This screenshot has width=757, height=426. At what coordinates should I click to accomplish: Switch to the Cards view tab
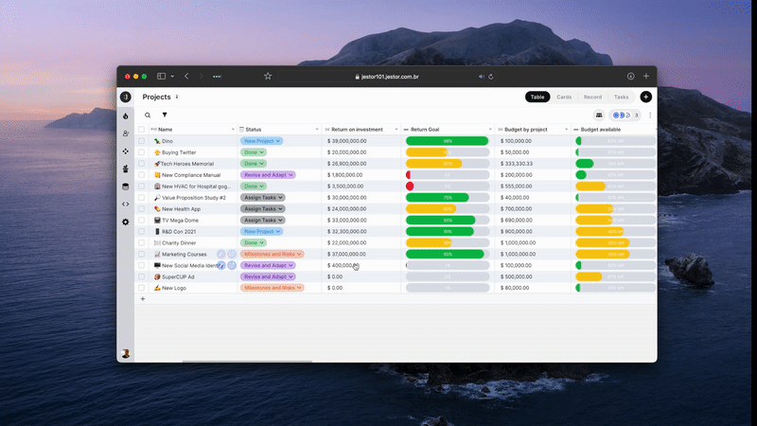pyautogui.click(x=564, y=98)
